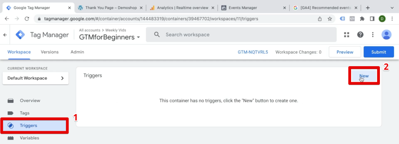Open the help question-mark icon
The width and height of the screenshot is (399, 144).
coord(360,35)
